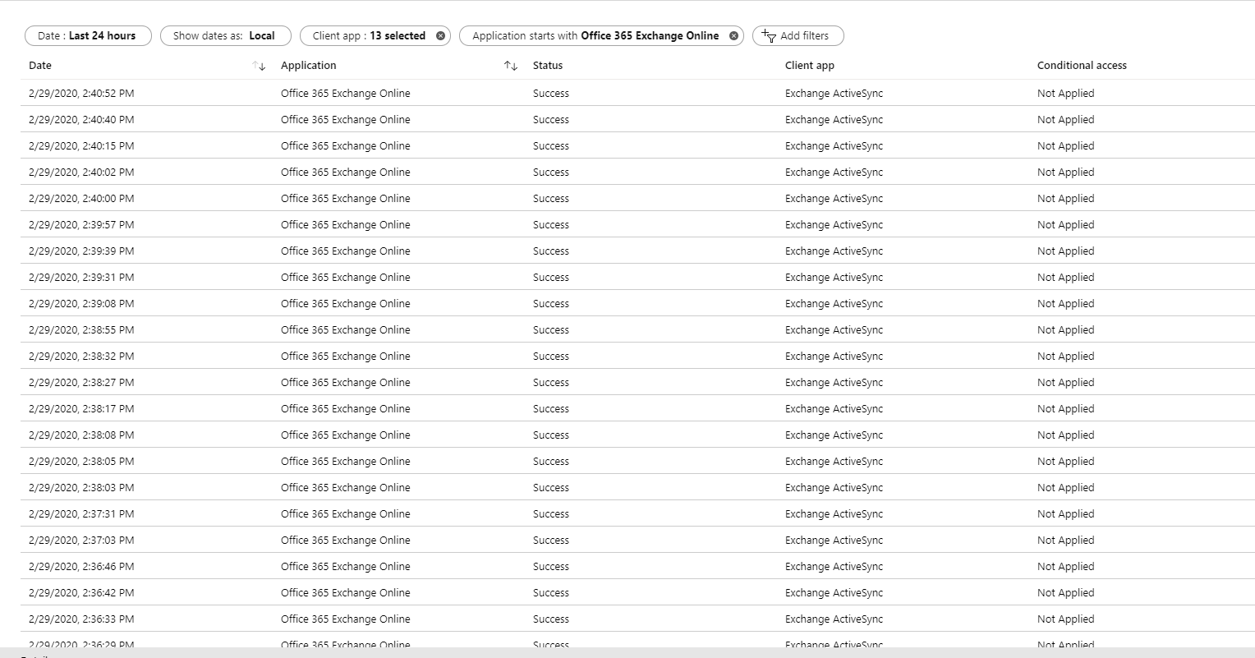Click the Client app column header

[x=810, y=66]
